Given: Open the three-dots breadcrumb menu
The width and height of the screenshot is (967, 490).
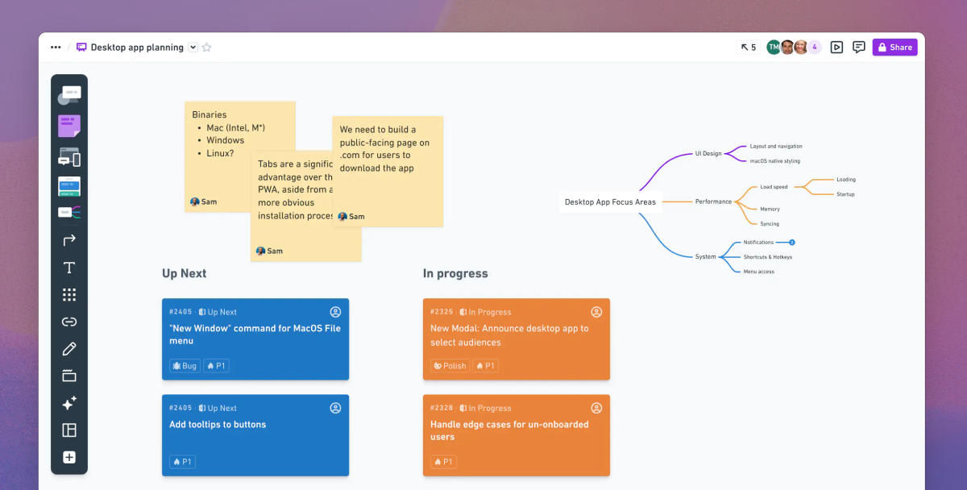Looking at the screenshot, I should click(56, 48).
